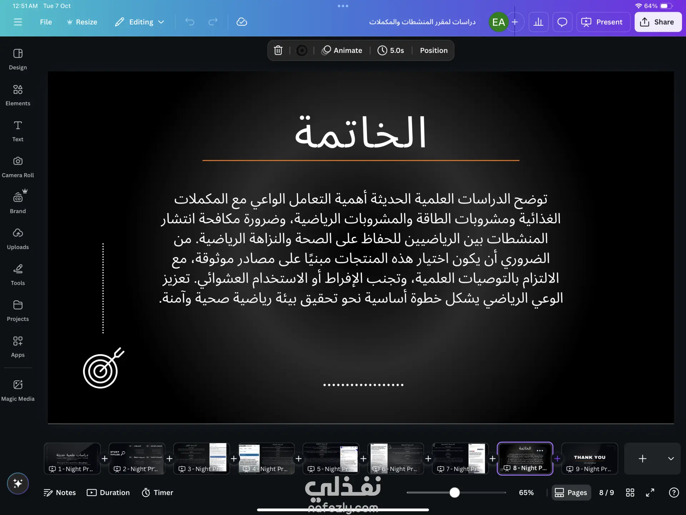Click the cloud save status icon

click(242, 22)
